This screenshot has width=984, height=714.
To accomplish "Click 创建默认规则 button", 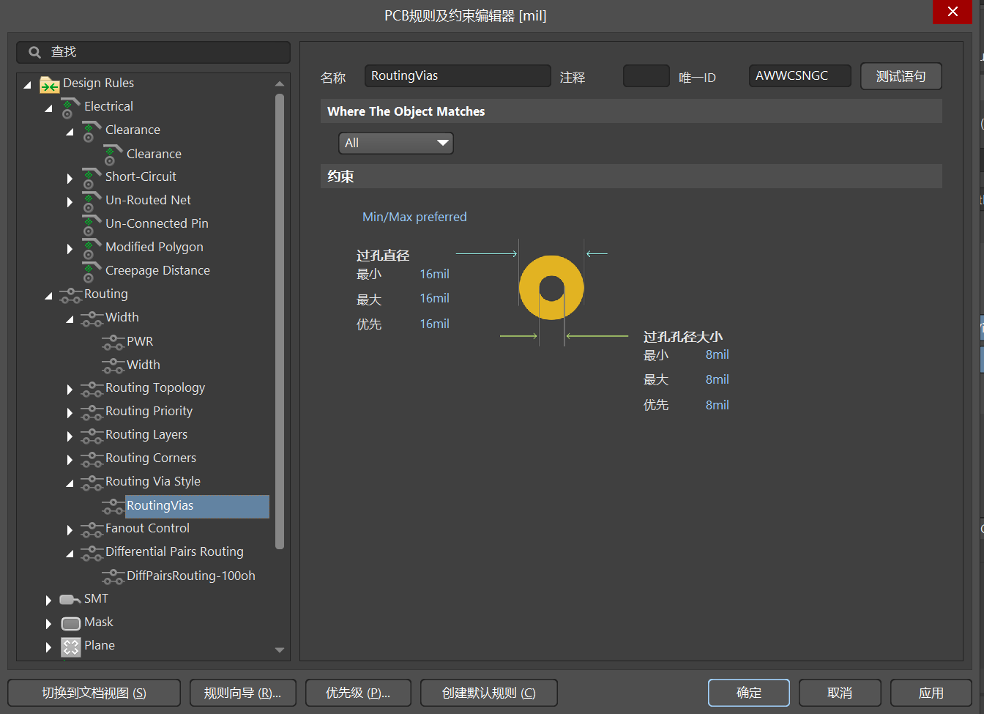I will 489,693.
